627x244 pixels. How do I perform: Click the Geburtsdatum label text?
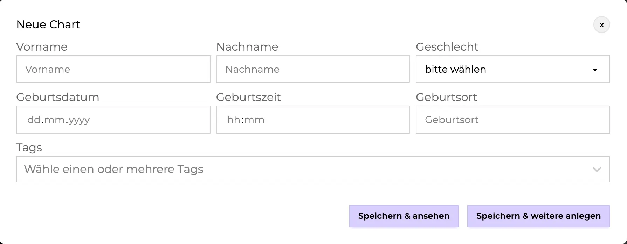[57, 97]
